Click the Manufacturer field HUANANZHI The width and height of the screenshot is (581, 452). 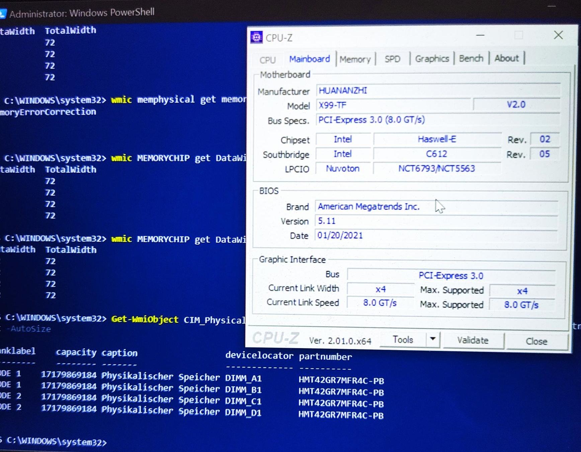pyautogui.click(x=438, y=90)
